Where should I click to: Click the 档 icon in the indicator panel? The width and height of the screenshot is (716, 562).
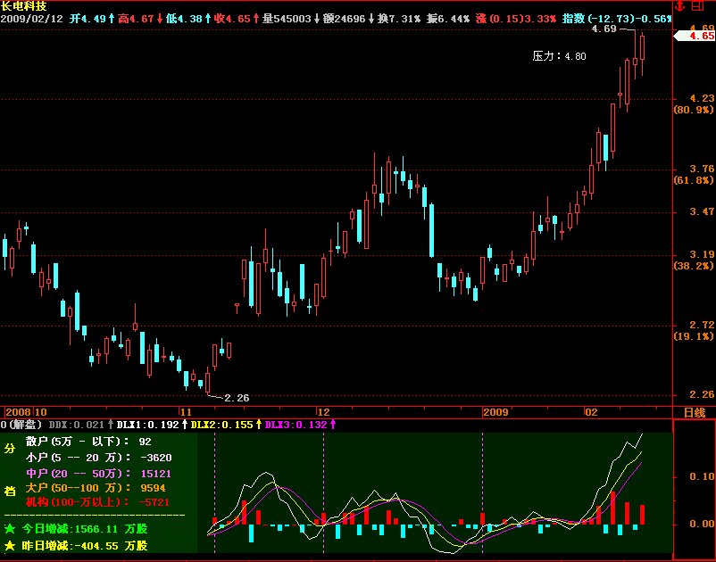(10, 491)
